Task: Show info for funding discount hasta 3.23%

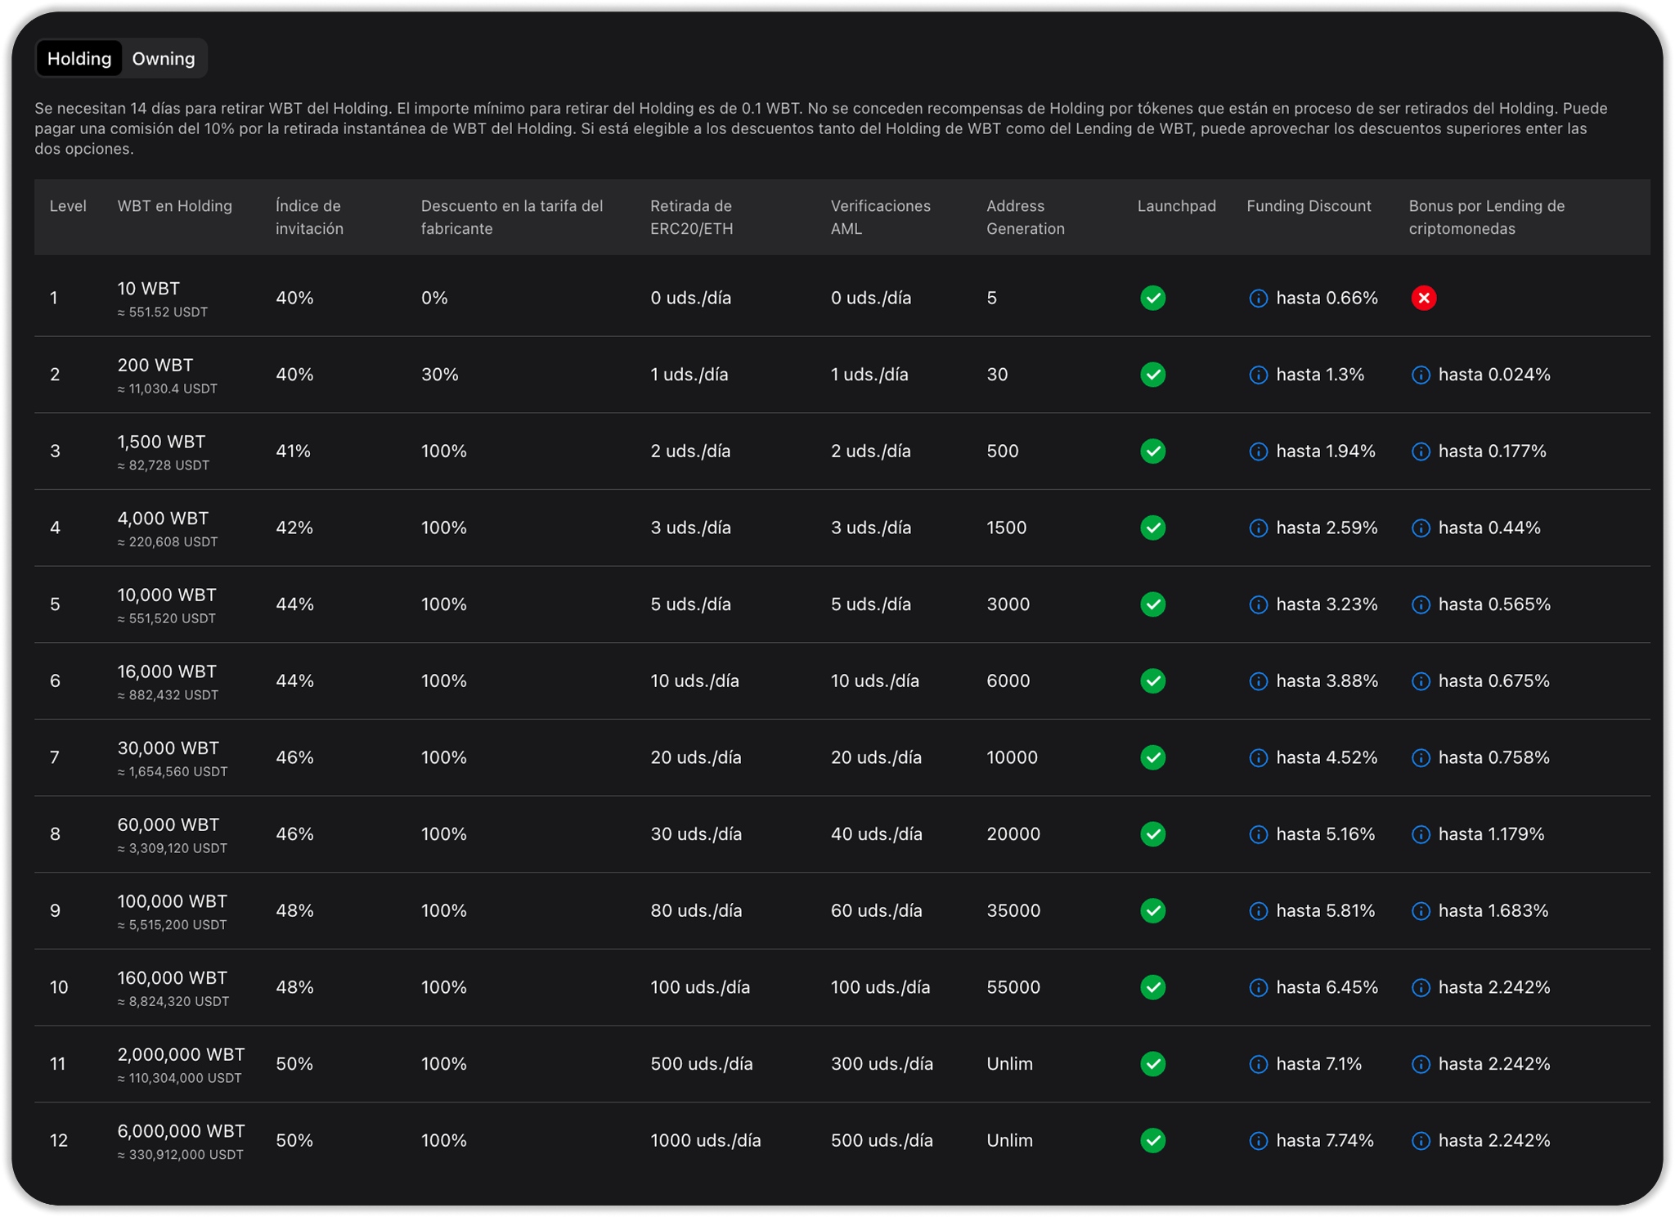Action: (x=1258, y=605)
